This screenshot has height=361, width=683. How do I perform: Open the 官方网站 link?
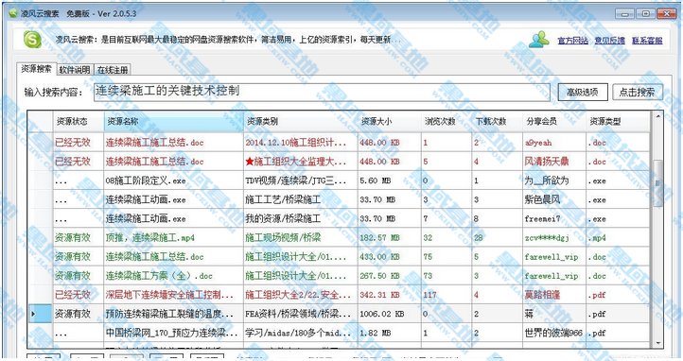573,41
